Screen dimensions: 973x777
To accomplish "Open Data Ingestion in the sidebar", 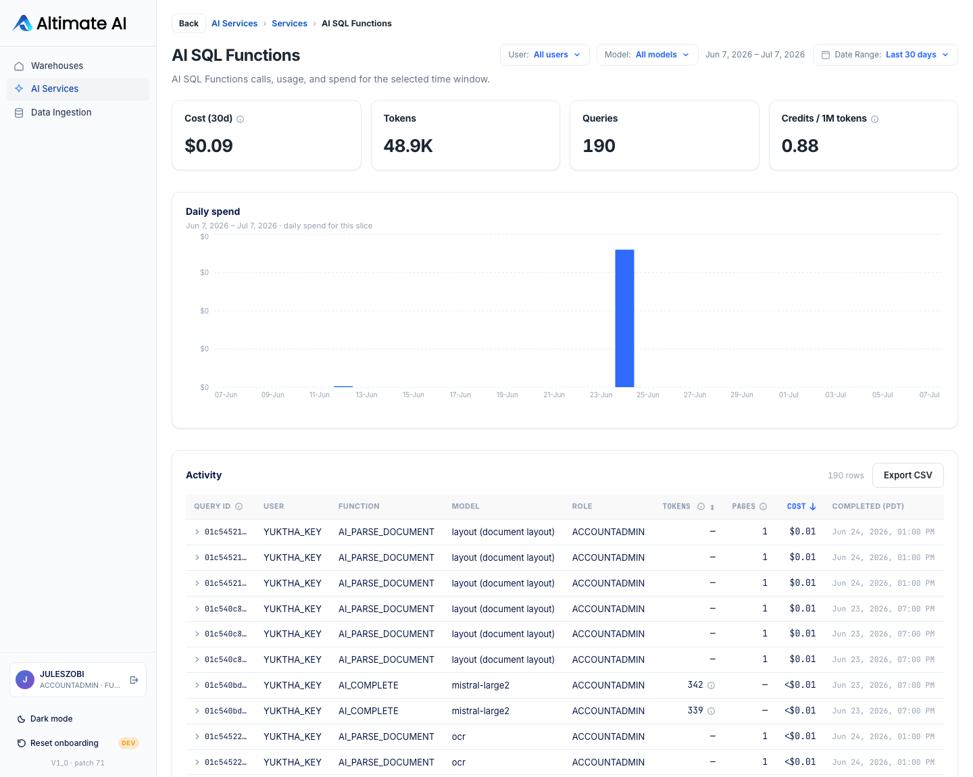I will click(x=78, y=113).
